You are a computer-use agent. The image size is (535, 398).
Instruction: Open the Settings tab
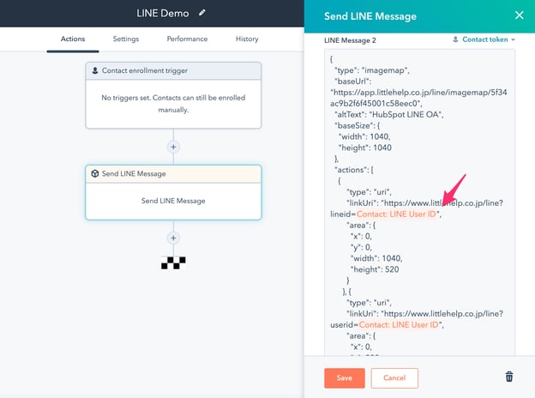coord(126,39)
